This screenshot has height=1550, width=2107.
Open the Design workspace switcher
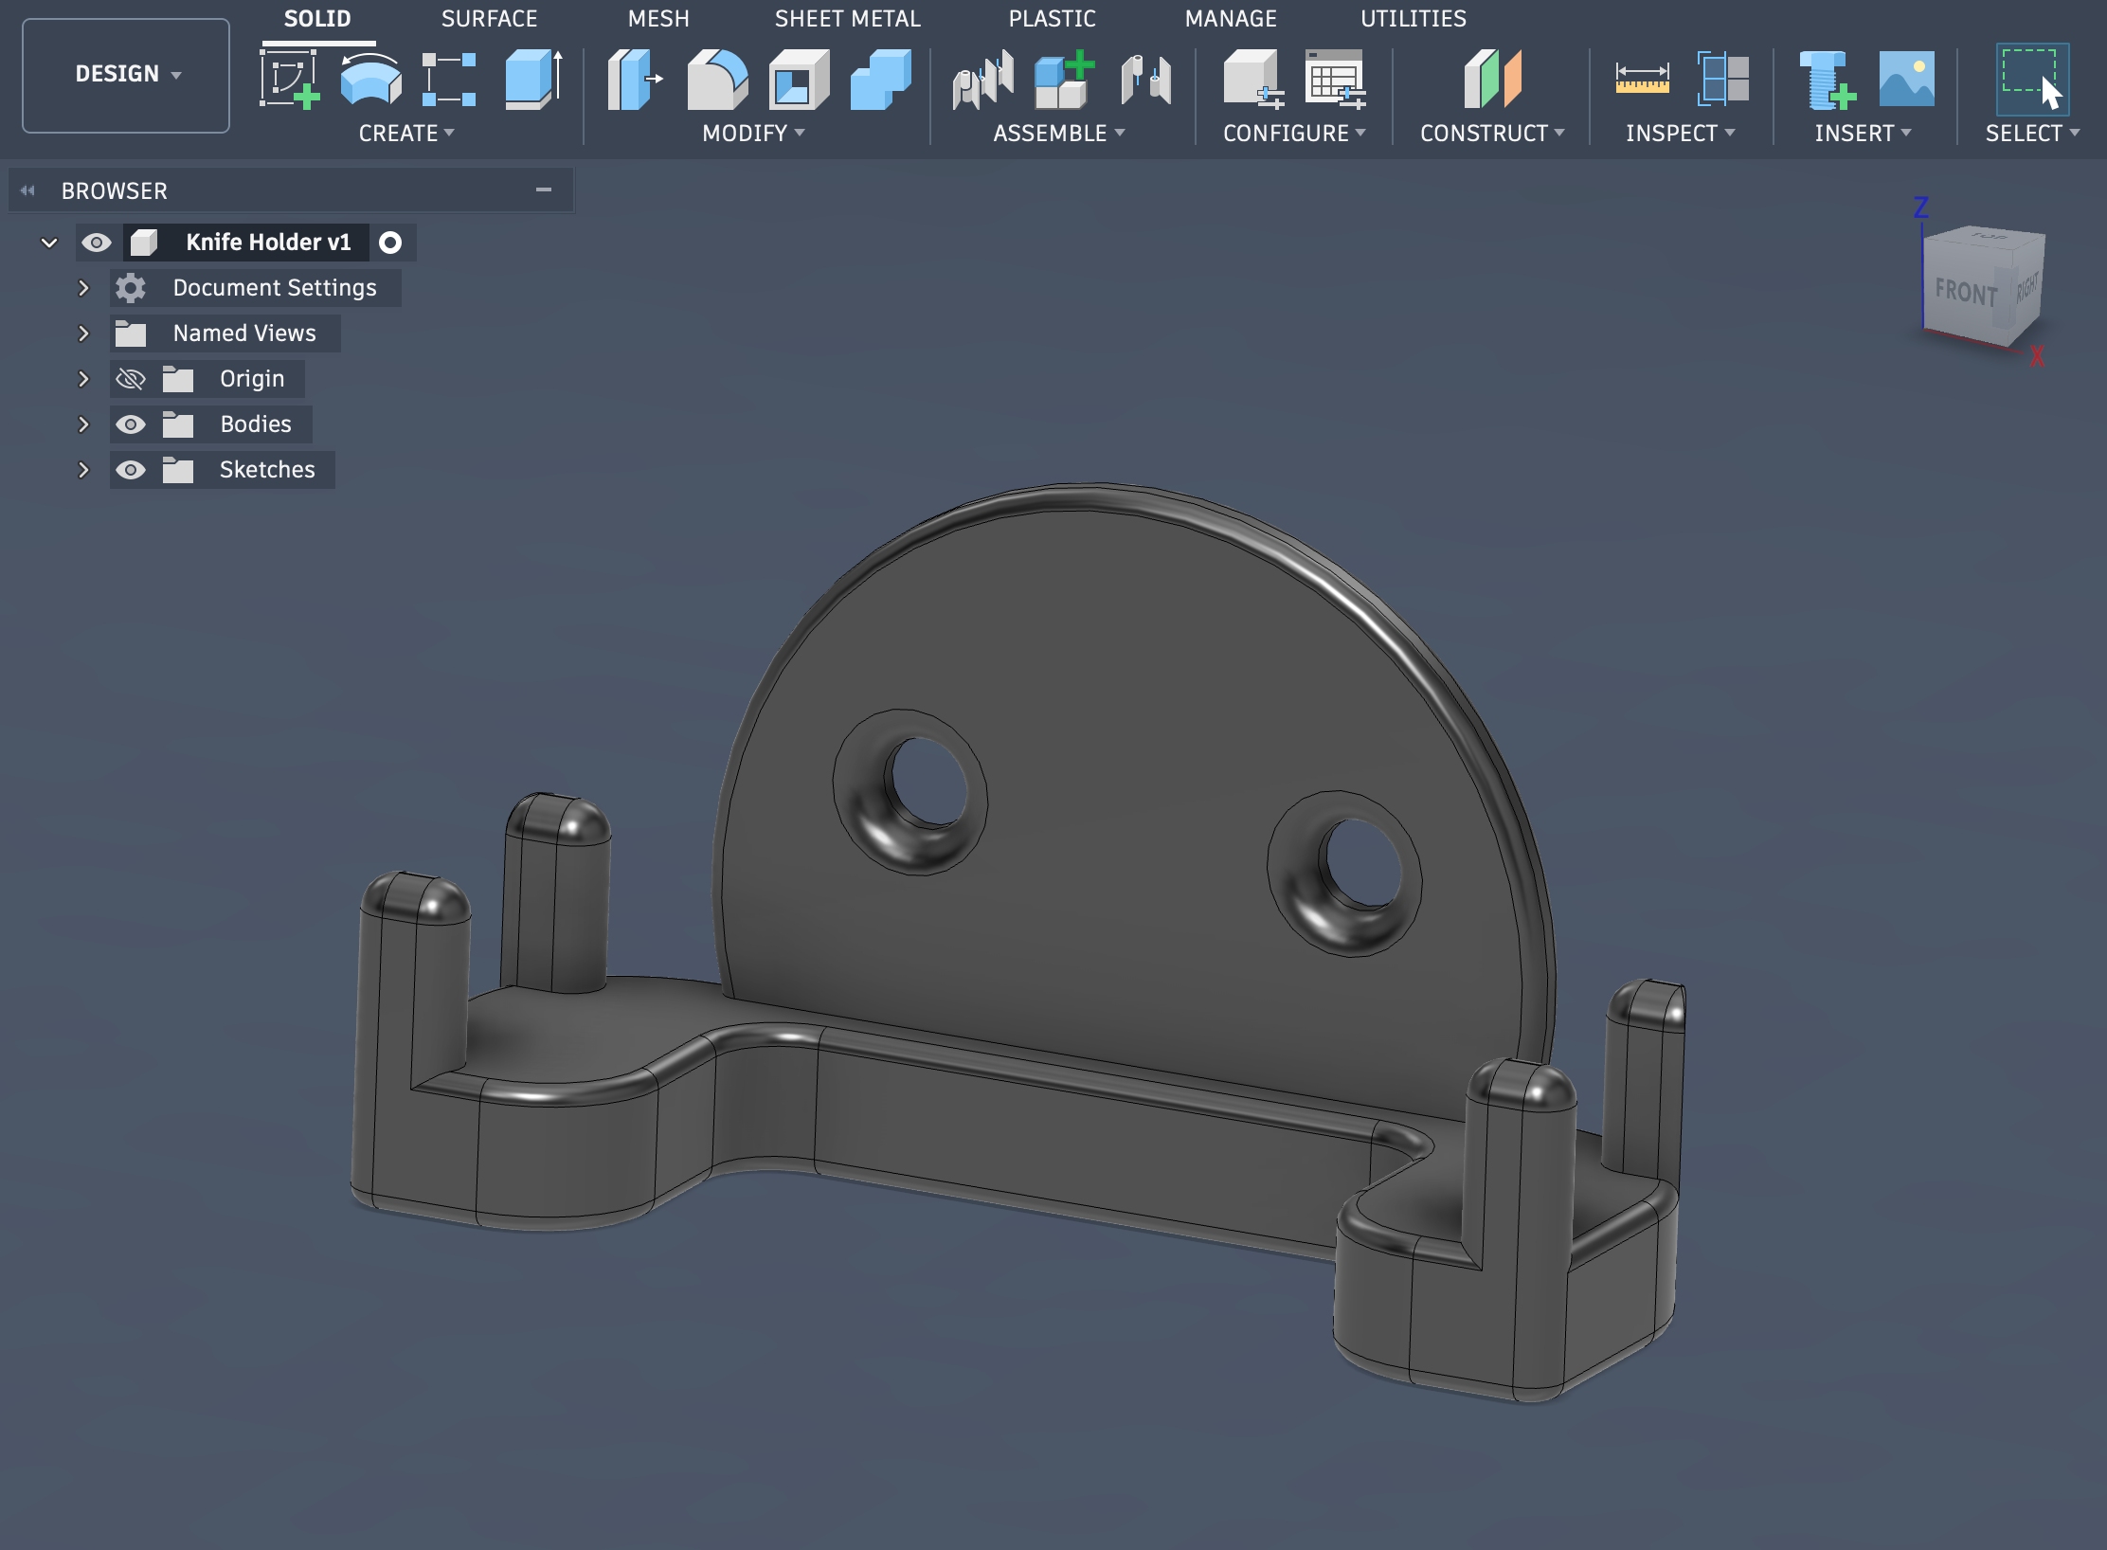point(125,74)
